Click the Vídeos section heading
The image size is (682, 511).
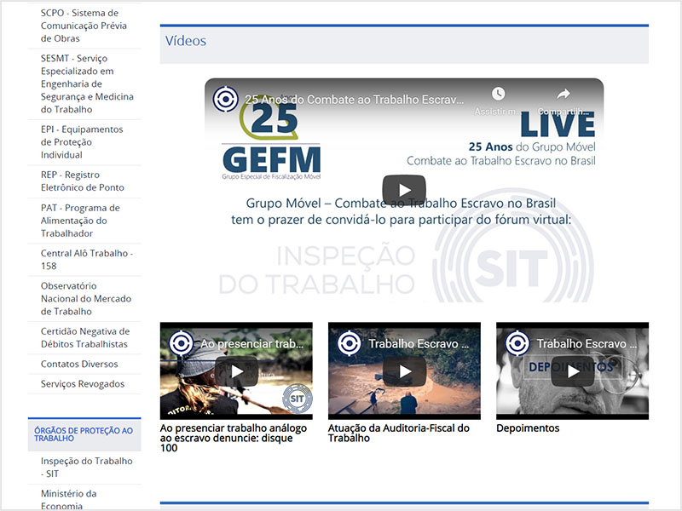tap(186, 41)
